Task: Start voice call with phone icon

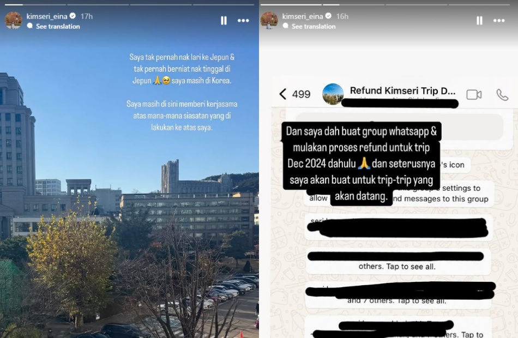Action: point(502,95)
